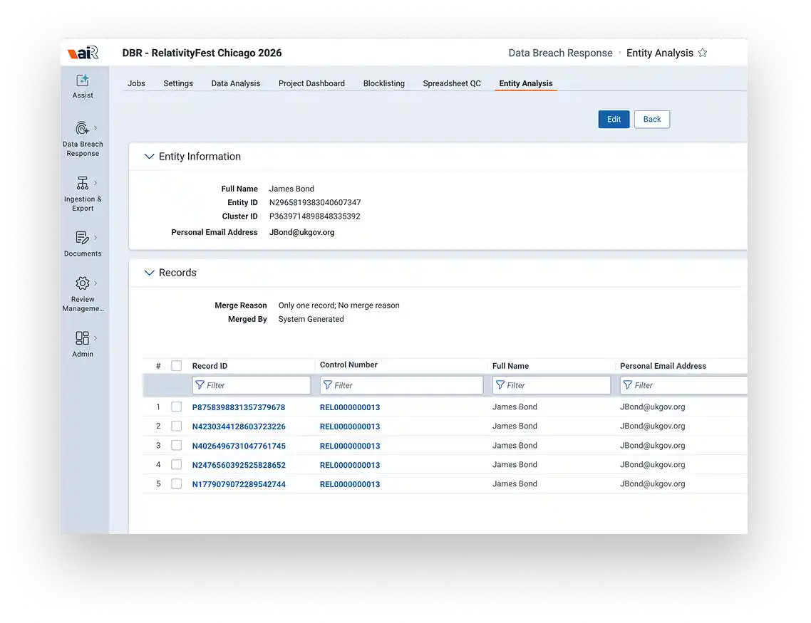This screenshot has width=811, height=623.
Task: Check the box for record N1779079072289542744
Action: click(x=176, y=484)
